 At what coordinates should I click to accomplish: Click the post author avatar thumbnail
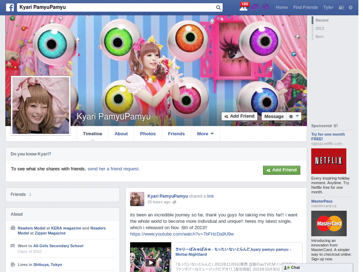pos(137,199)
